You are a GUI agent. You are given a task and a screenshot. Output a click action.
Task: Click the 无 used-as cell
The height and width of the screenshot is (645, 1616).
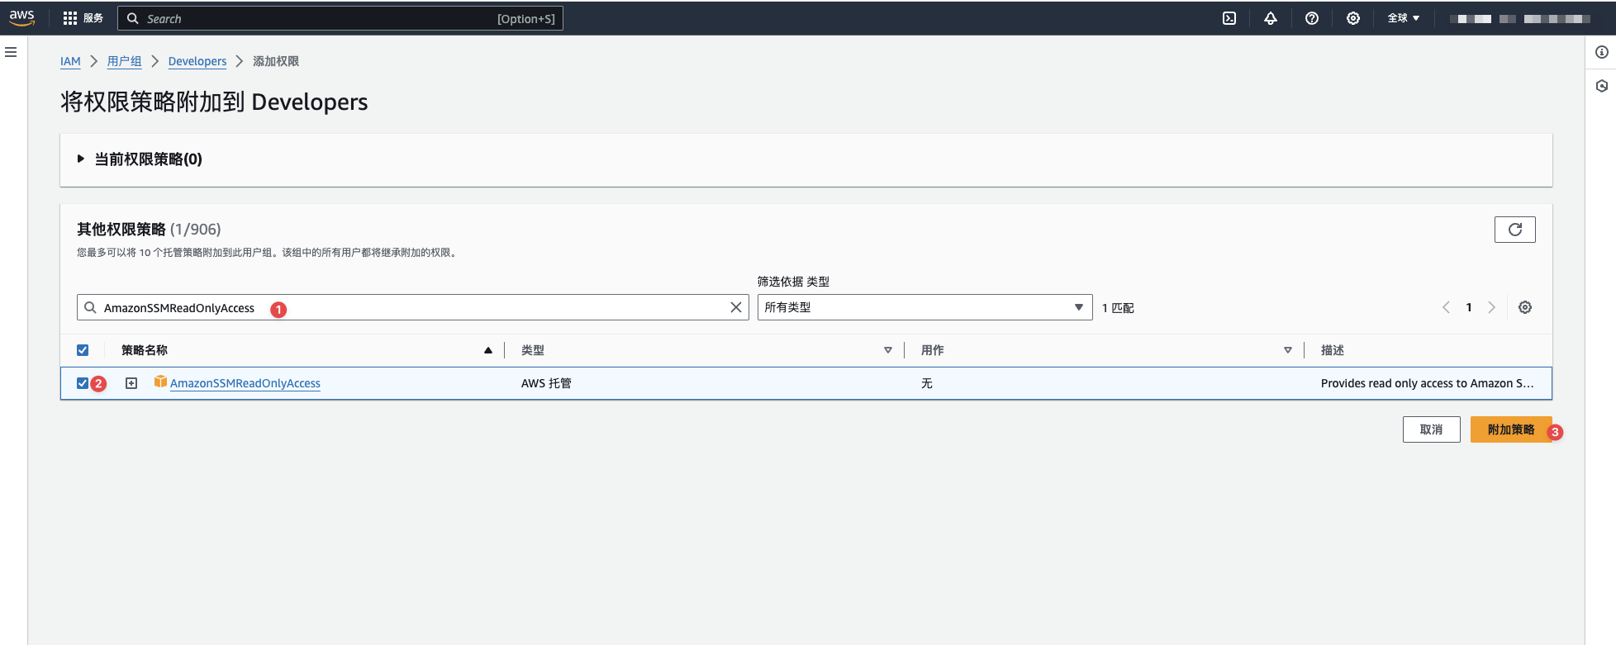pos(927,383)
